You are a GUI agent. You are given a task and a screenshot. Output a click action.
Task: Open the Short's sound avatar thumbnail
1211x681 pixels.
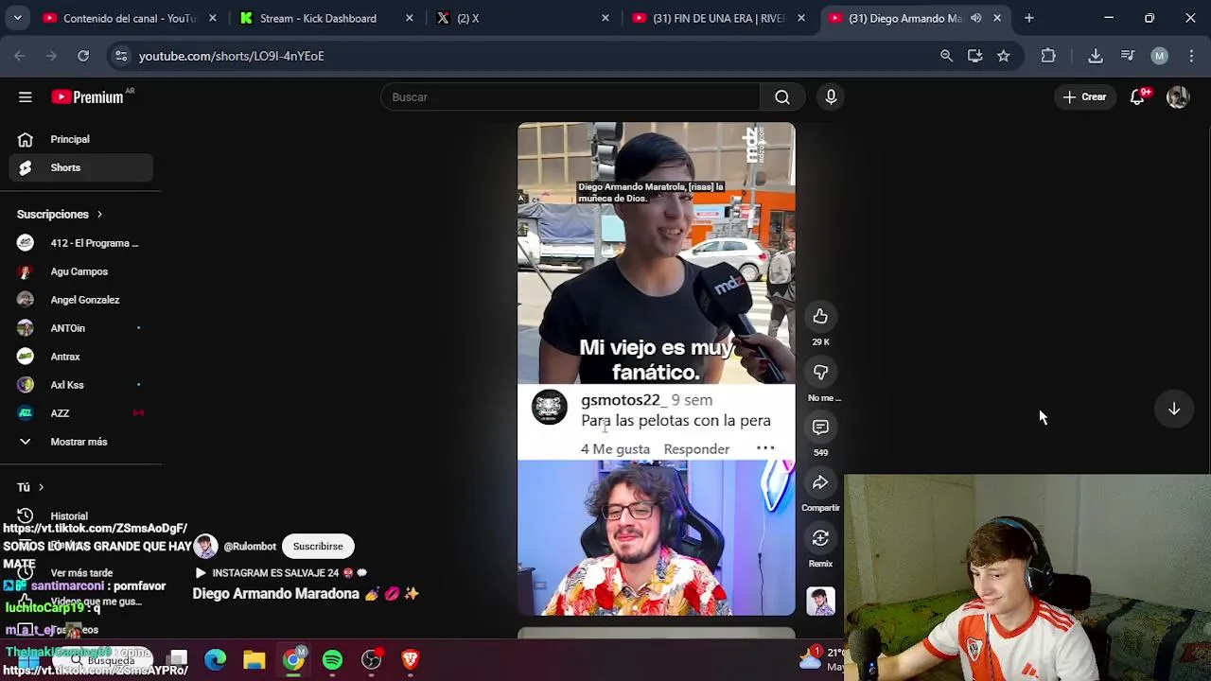pos(820,601)
